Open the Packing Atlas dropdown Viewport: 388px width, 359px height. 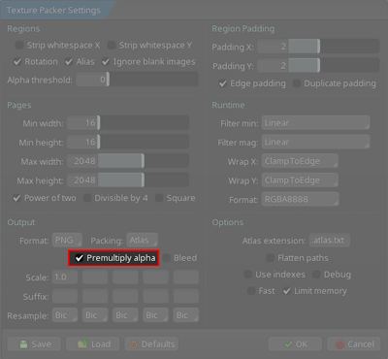(143, 241)
